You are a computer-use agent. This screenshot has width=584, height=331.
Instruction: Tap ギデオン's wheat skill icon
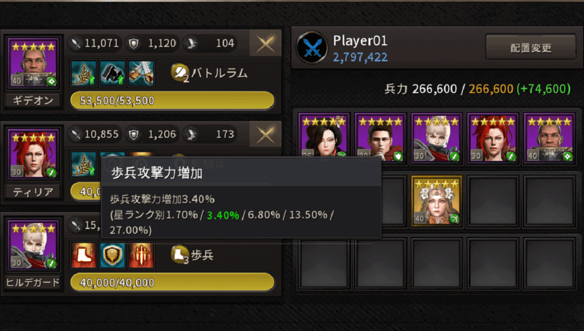[x=83, y=73]
